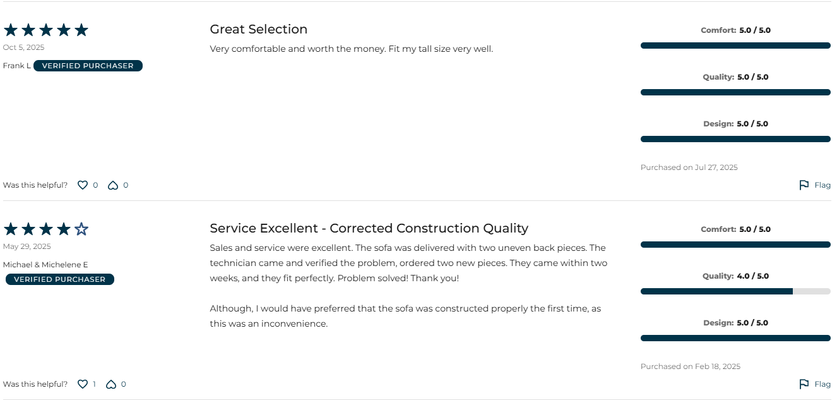Viewport: 837px width, 400px height.
Task: Click the Quality 4.0 rating bar
Action: [x=735, y=291]
